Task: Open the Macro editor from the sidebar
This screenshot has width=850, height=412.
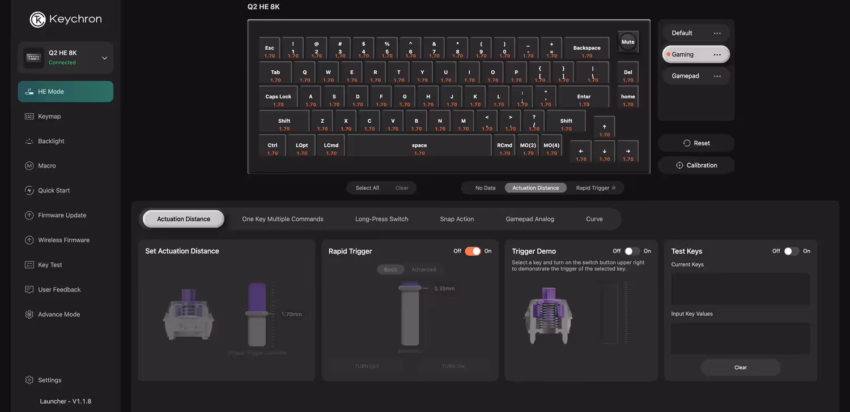Action: [48, 165]
